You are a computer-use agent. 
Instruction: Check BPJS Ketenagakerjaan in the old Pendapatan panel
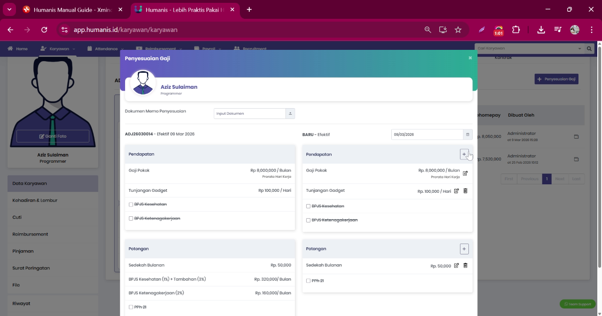click(131, 219)
